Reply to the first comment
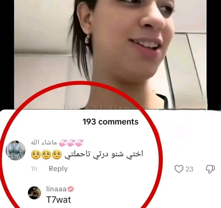221x208 pixels. click(x=58, y=169)
